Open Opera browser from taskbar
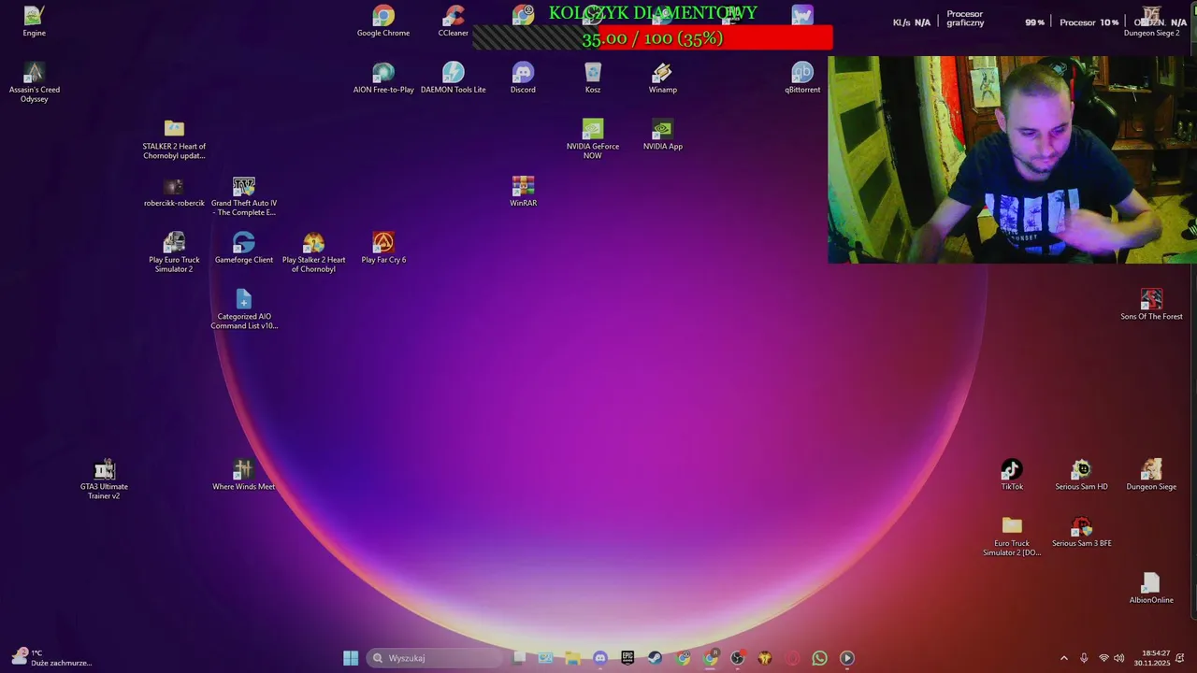1197x673 pixels. (792, 658)
